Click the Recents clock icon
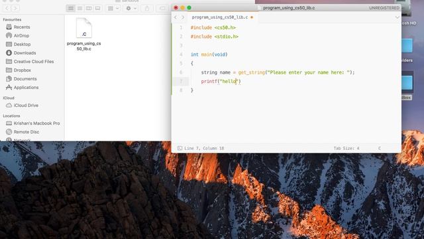 [x=9, y=27]
